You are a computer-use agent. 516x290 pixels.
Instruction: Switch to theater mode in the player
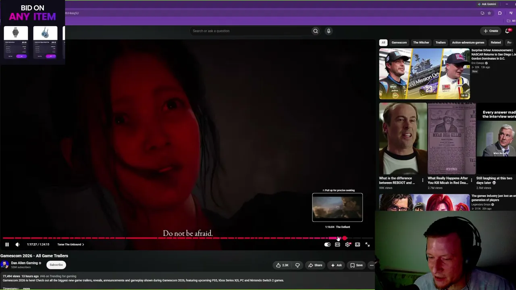click(x=358, y=244)
